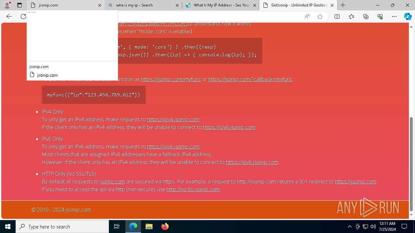The width and height of the screenshot is (415, 233).
Task: Open Browser essentials heart icon
Action: [380, 17]
